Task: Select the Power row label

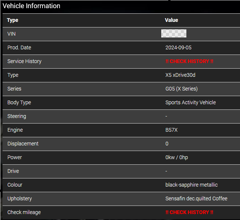Action: click(14, 157)
